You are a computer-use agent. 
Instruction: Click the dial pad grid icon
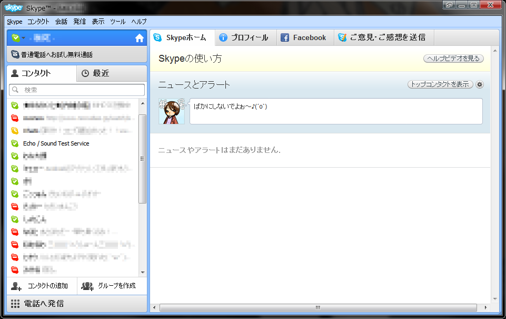point(15,304)
